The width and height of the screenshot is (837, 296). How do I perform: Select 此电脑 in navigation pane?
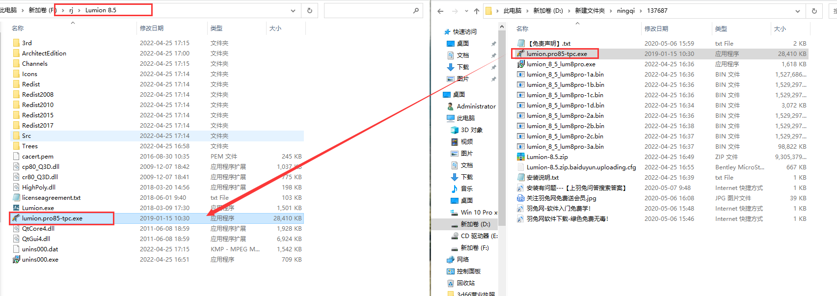point(461,118)
